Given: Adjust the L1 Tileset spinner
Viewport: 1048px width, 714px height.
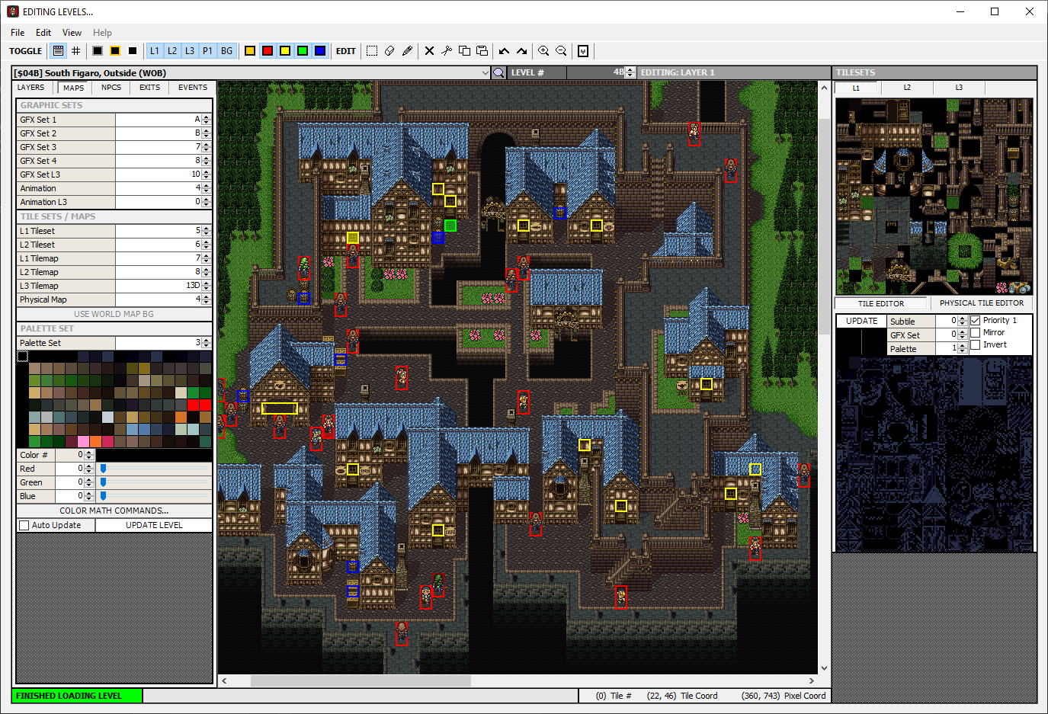Looking at the screenshot, I should 206,231.
